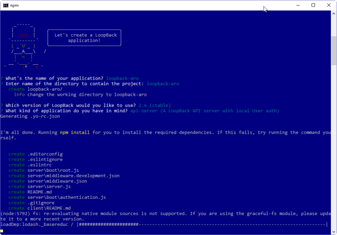Click the client\README.md line
Screen dimensions: 337x235
tap(39, 208)
